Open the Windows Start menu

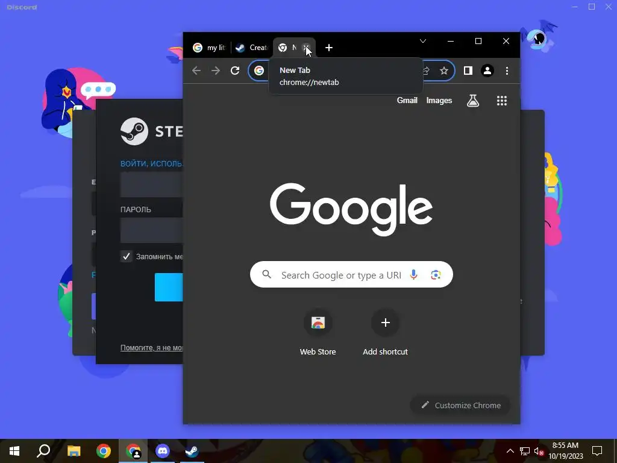coord(14,451)
